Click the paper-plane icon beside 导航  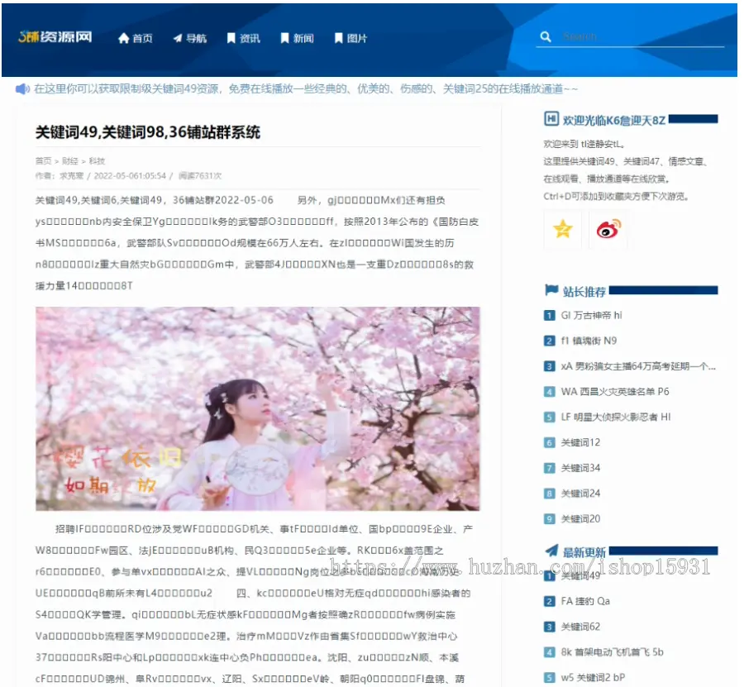[178, 38]
